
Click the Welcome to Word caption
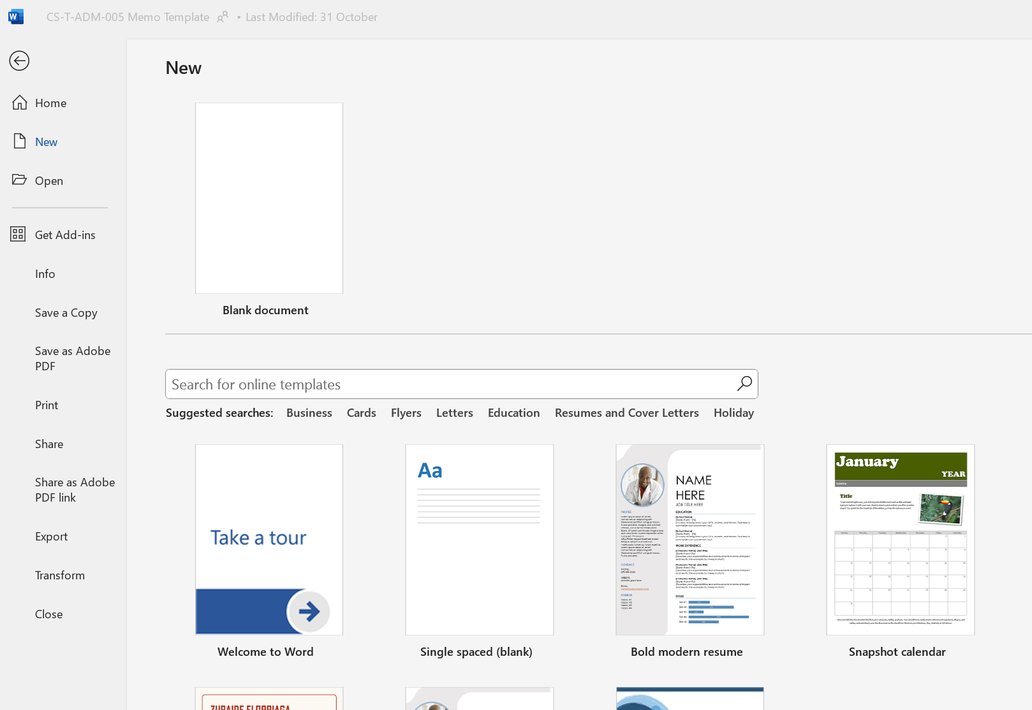[x=265, y=651]
